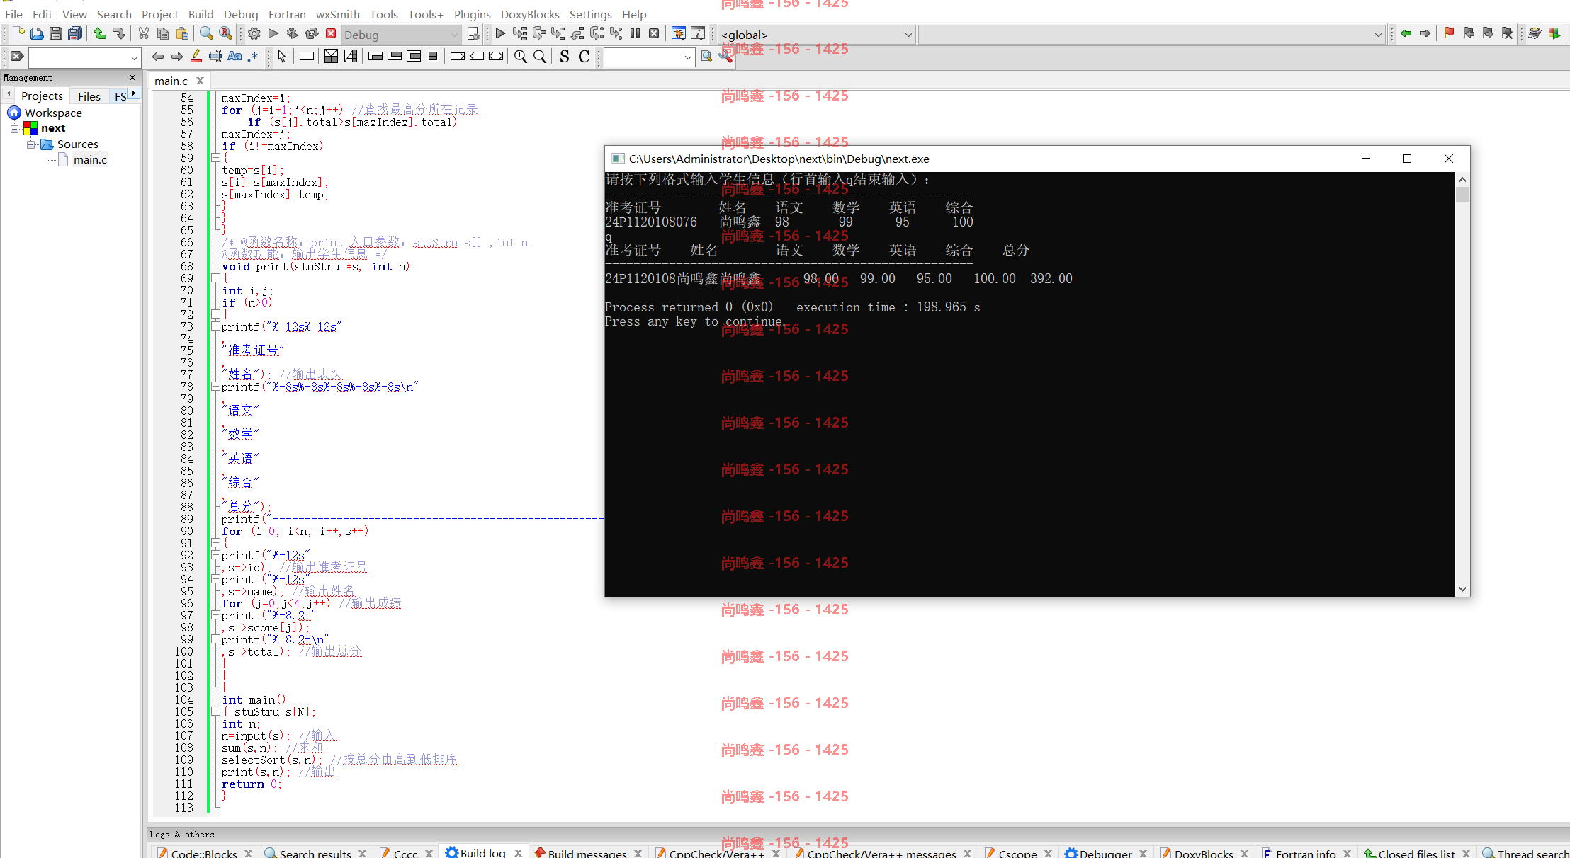Toggle highlight occurrences marker

(x=196, y=57)
